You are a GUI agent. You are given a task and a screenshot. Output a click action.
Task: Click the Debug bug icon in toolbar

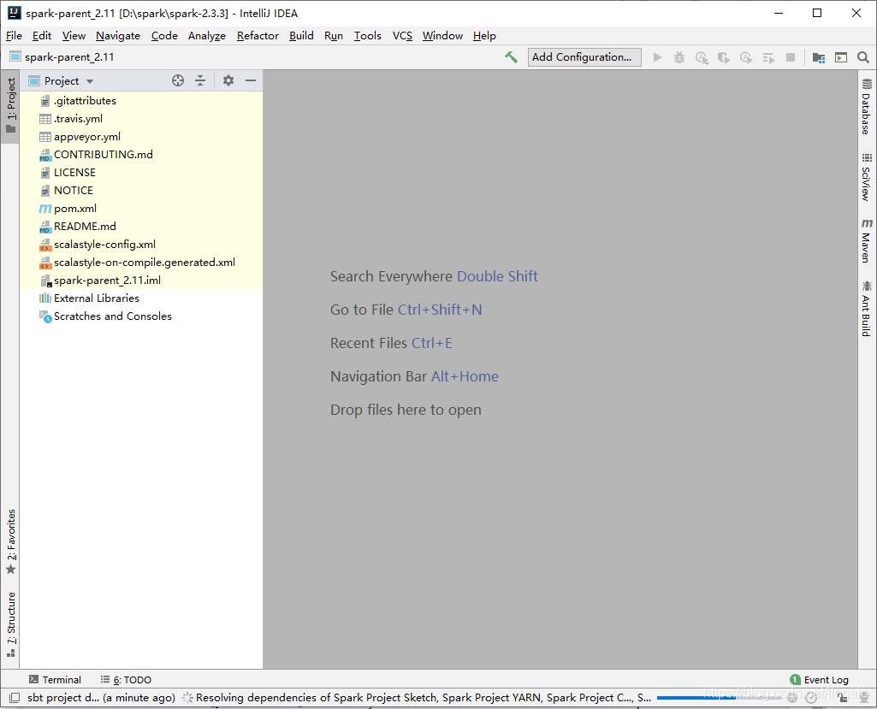coord(679,57)
